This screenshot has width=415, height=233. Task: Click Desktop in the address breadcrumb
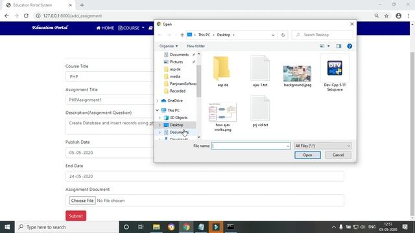click(x=223, y=35)
